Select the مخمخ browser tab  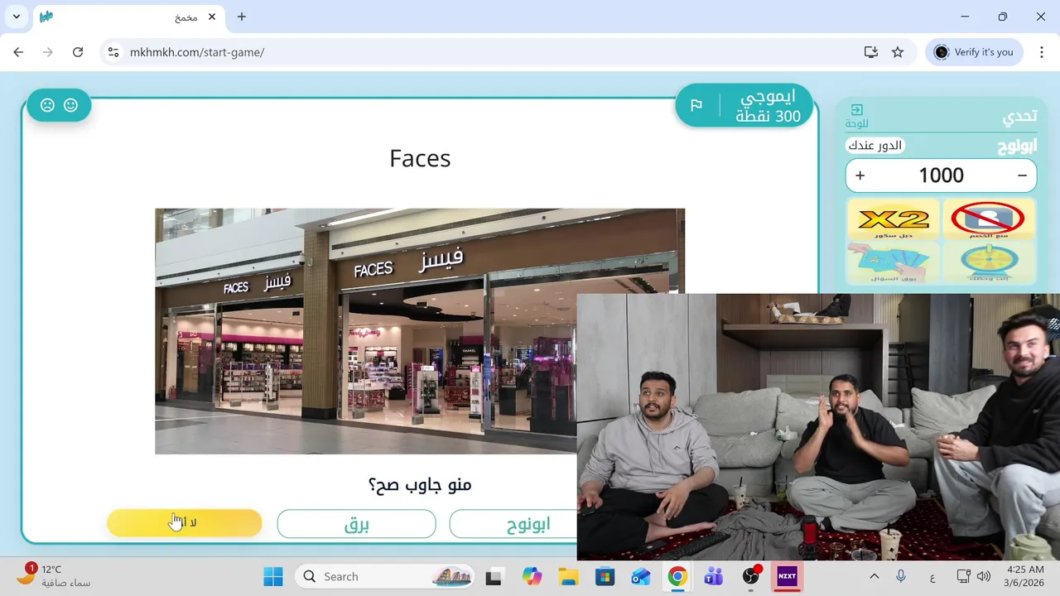[x=128, y=17]
